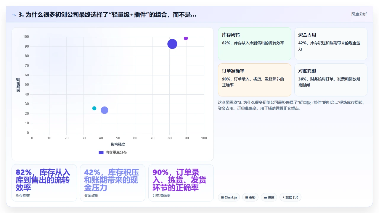Select the 表格 tag

click(x=250, y=197)
